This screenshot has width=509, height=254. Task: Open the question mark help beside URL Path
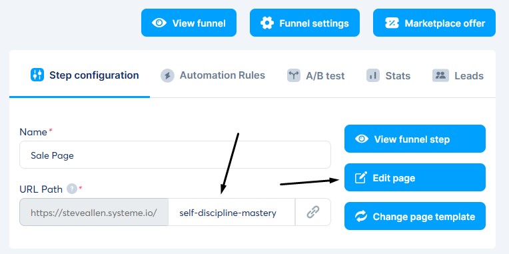72,189
